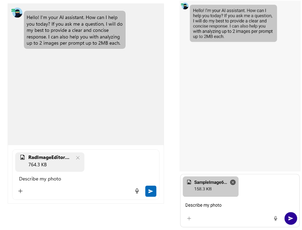
Task: Click the 764.3 KB file size label
Action: click(37, 165)
